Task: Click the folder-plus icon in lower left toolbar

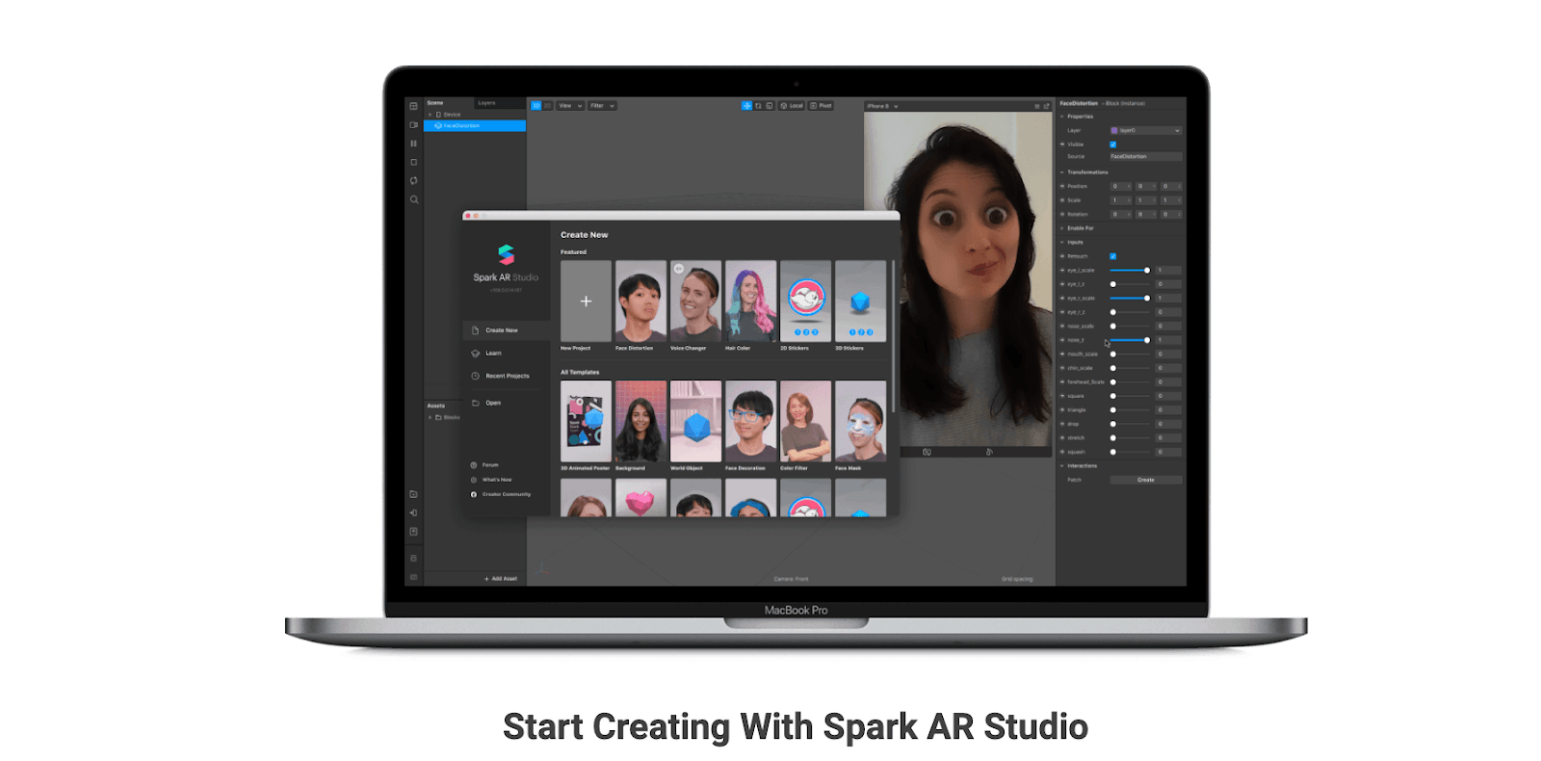Action: [413, 494]
